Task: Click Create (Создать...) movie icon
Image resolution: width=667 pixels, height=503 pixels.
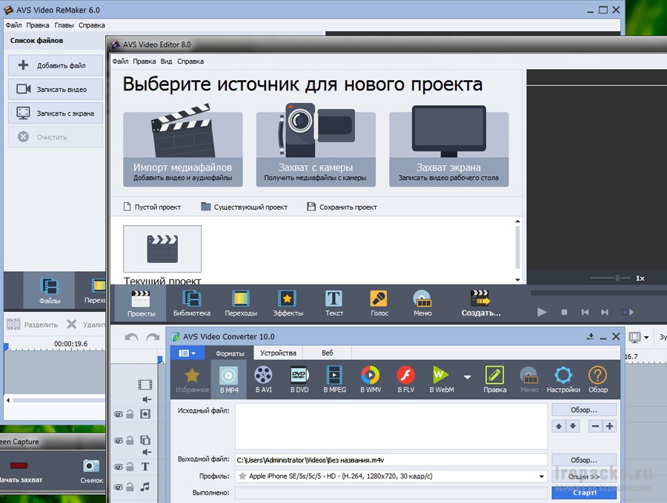Action: pos(481,303)
